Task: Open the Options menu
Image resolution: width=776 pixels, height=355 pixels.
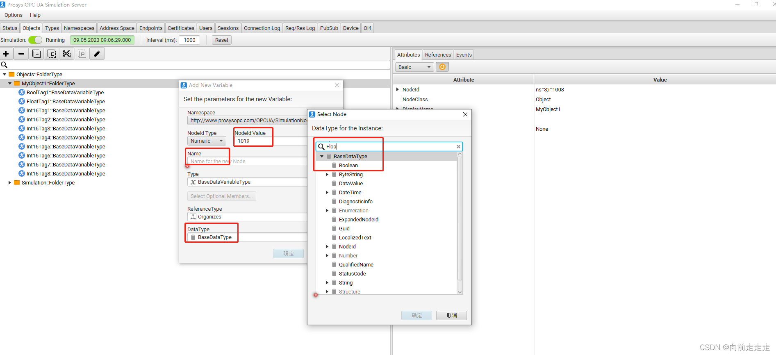Action: pyautogui.click(x=14, y=15)
